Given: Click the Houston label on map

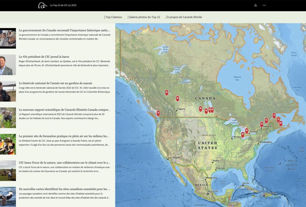Looking at the screenshot, I should point(221,168).
